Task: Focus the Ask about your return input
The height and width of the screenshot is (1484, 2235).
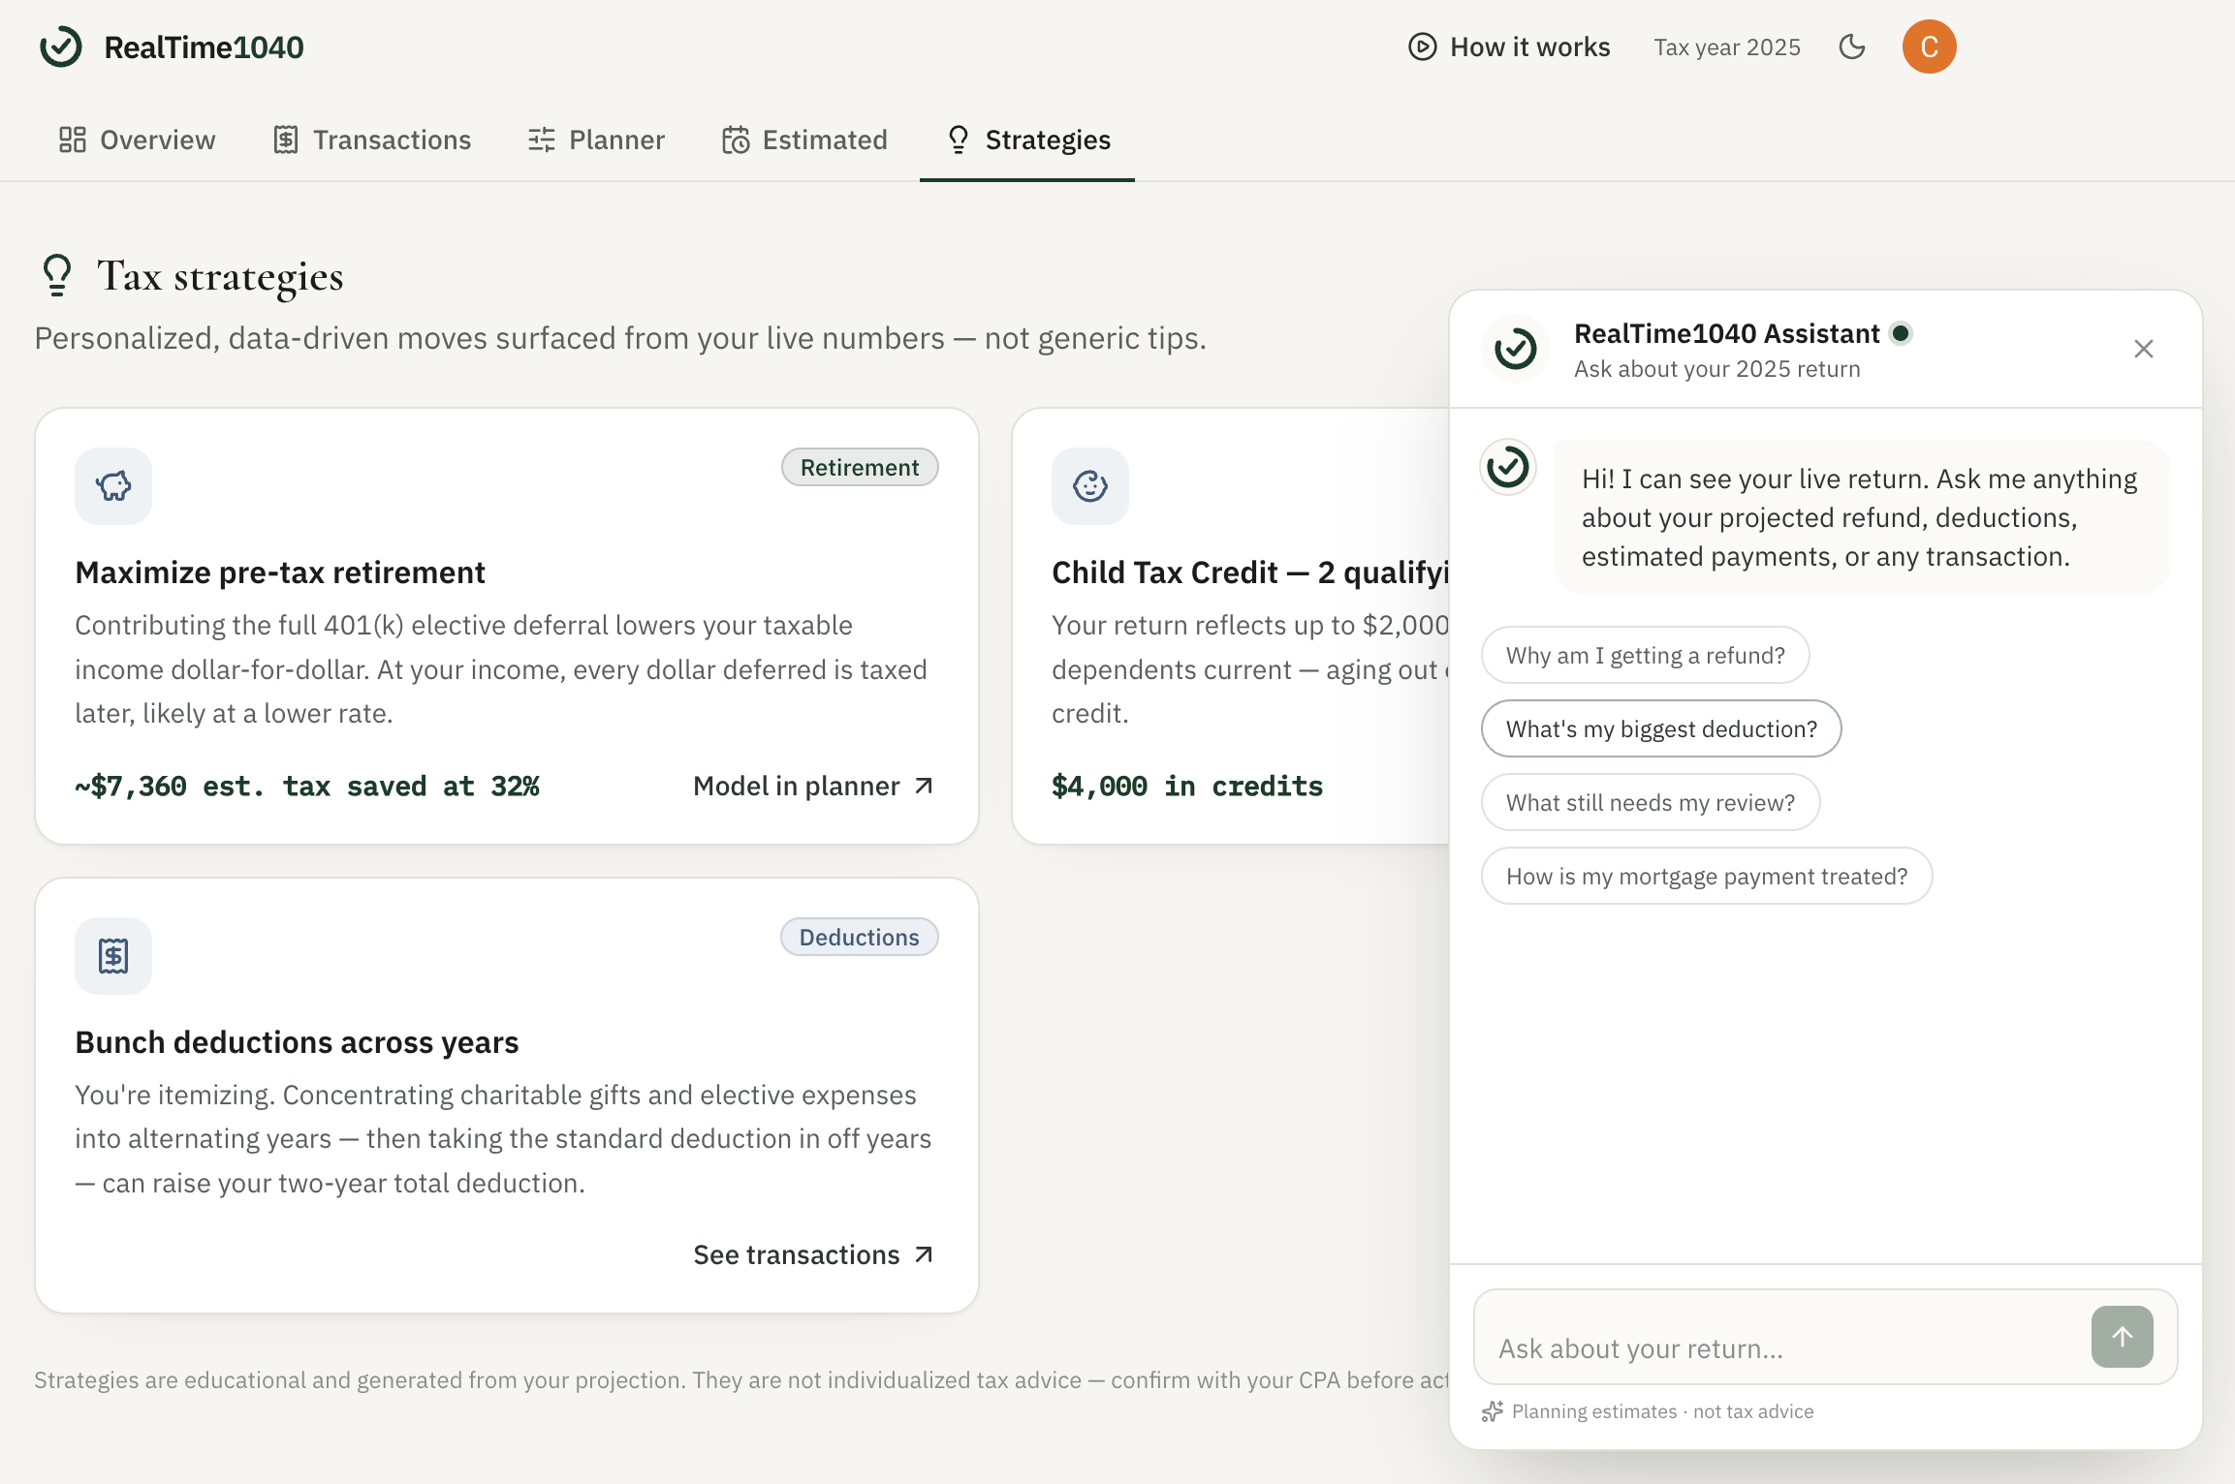Action: [x=1783, y=1338]
